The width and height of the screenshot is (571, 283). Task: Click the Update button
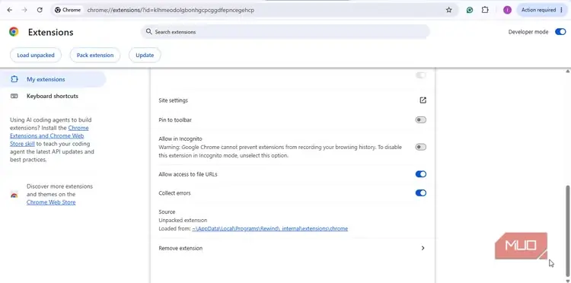pos(145,56)
